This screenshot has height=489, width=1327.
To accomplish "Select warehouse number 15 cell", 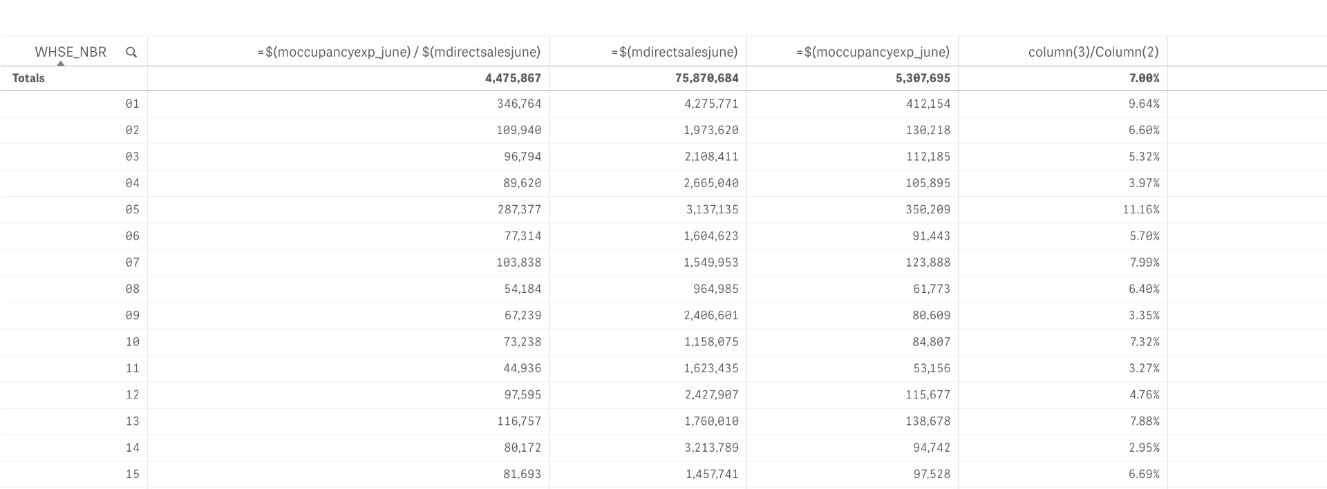I will point(132,474).
